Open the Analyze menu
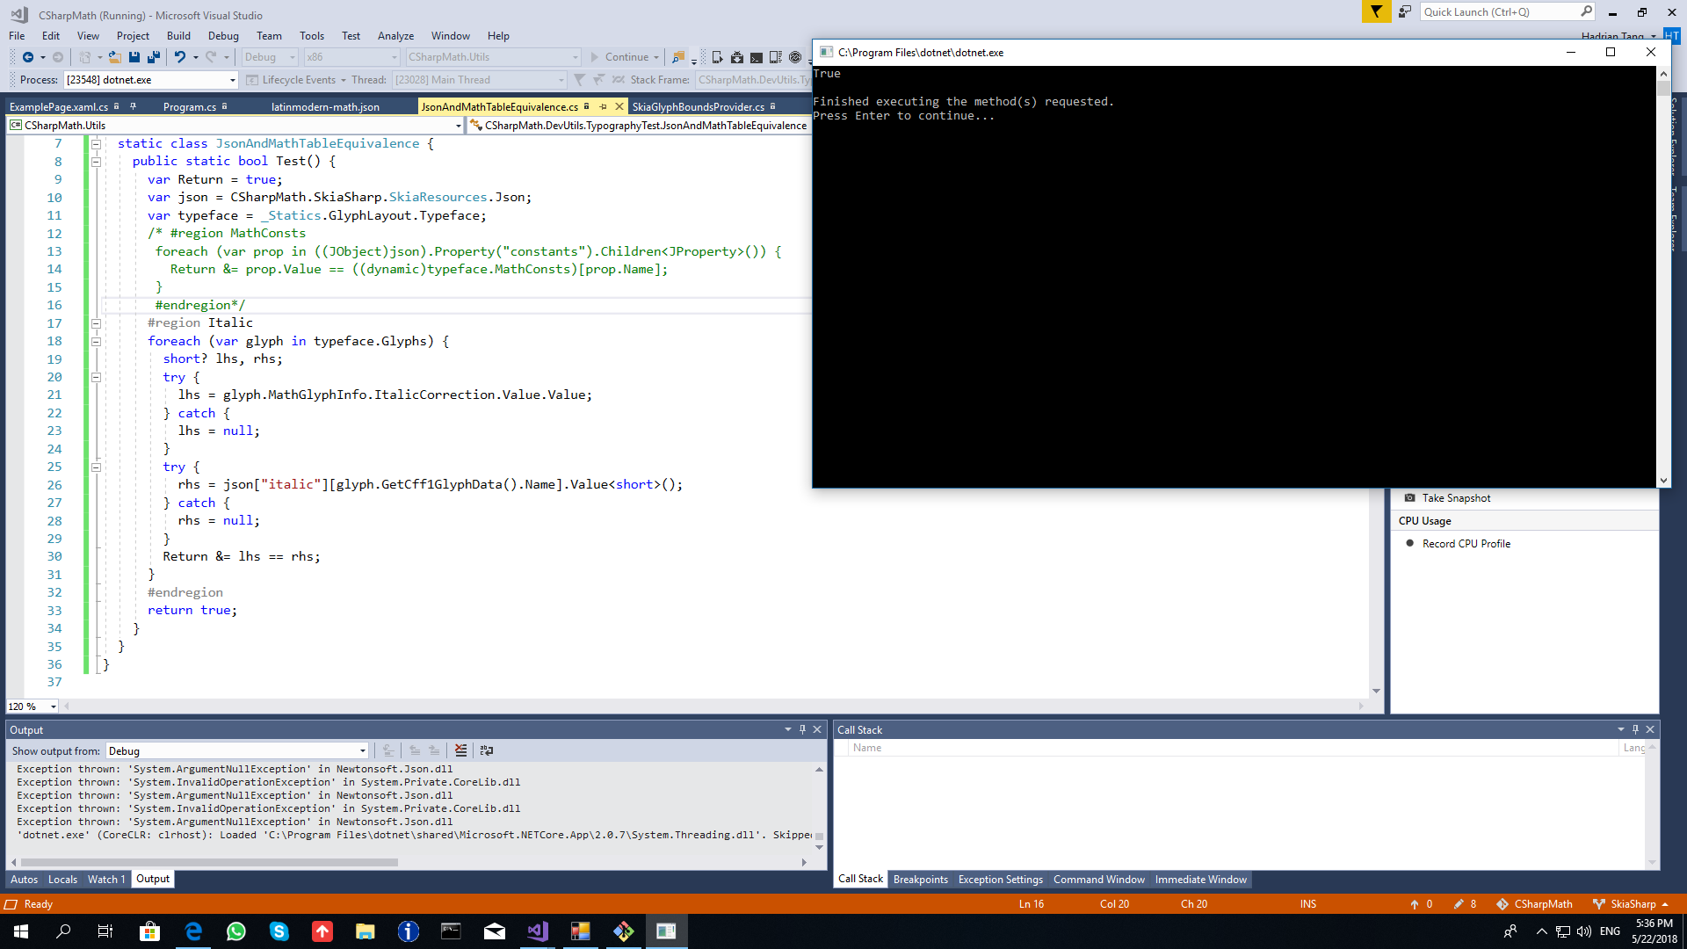Screen dimensions: 1687x949 tap(395, 36)
